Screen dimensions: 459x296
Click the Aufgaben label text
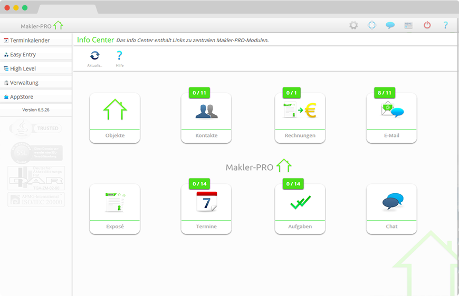(x=300, y=226)
